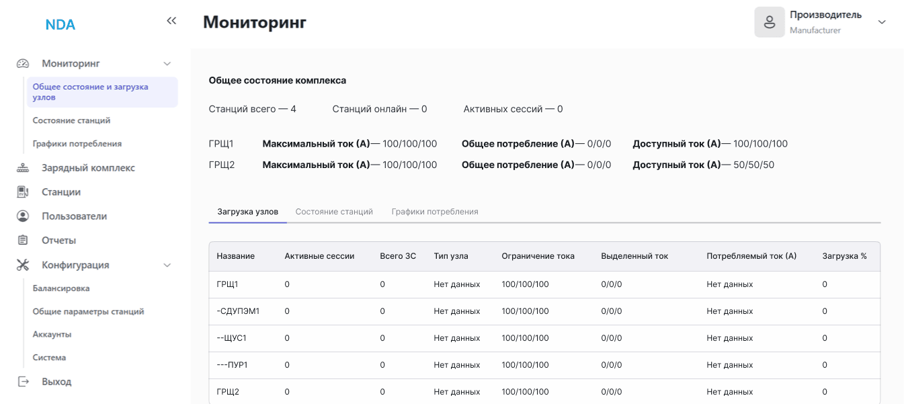Open the Производитель account dropdown
The image size is (904, 404).
(882, 22)
